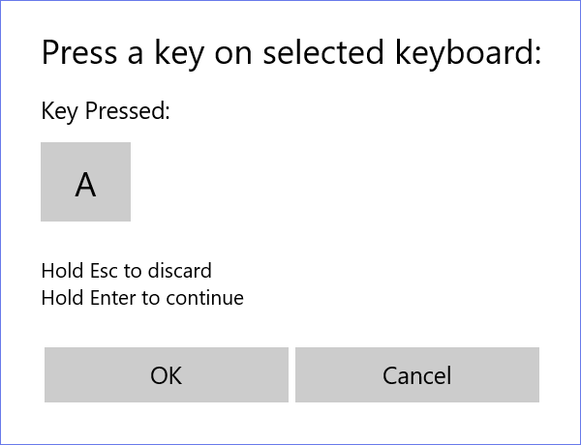This screenshot has height=445, width=581.
Task: Click the word "discard" in the hint
Action: click(x=179, y=270)
